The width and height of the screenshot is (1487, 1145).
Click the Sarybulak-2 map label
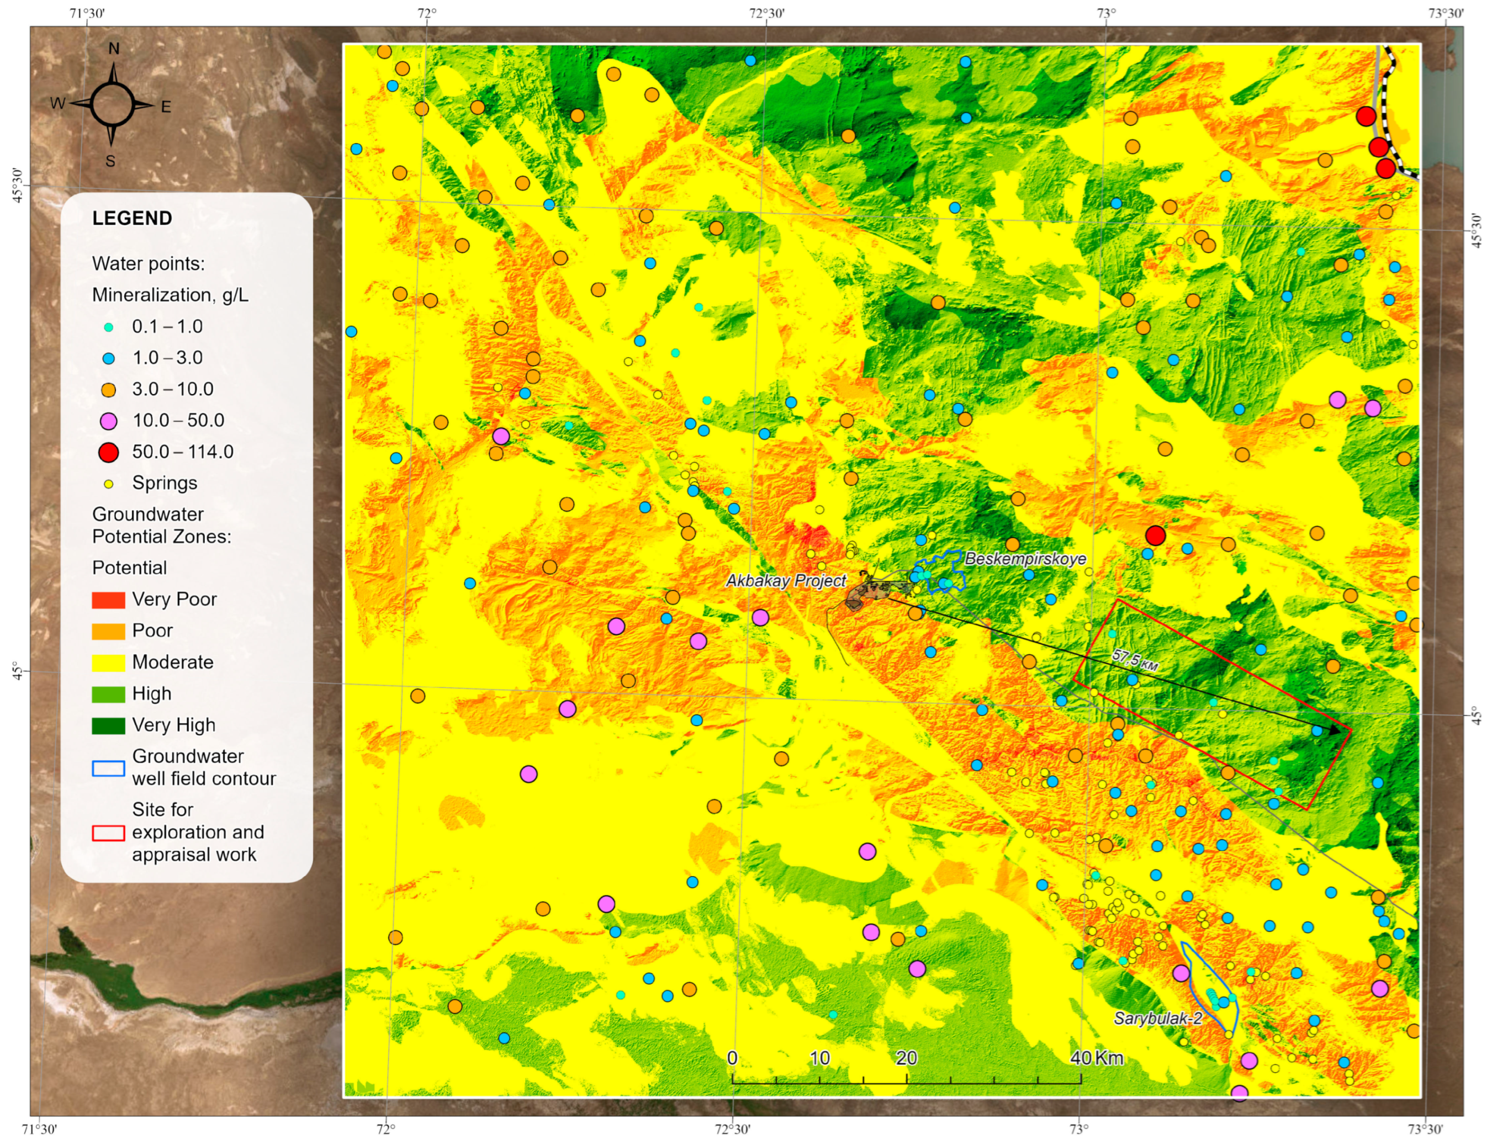tap(1157, 1019)
